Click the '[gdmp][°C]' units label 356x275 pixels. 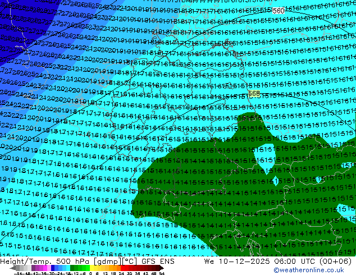(116, 262)
